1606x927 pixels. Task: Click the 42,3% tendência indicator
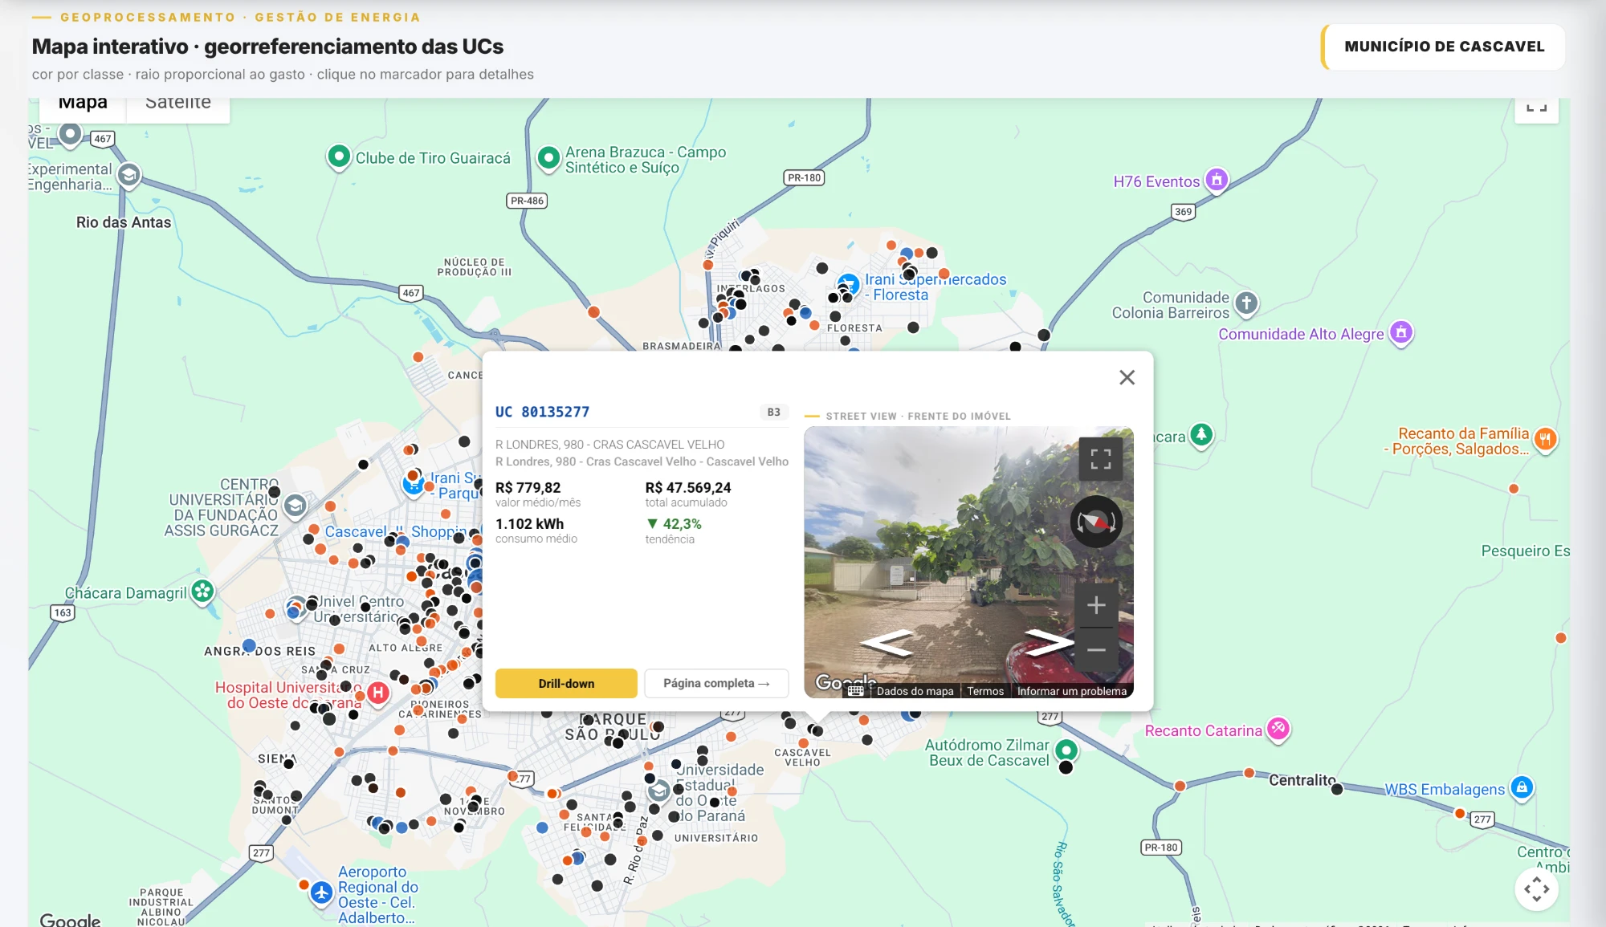coord(674,523)
